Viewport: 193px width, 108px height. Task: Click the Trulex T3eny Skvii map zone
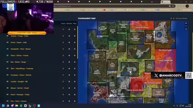click(x=97, y=56)
